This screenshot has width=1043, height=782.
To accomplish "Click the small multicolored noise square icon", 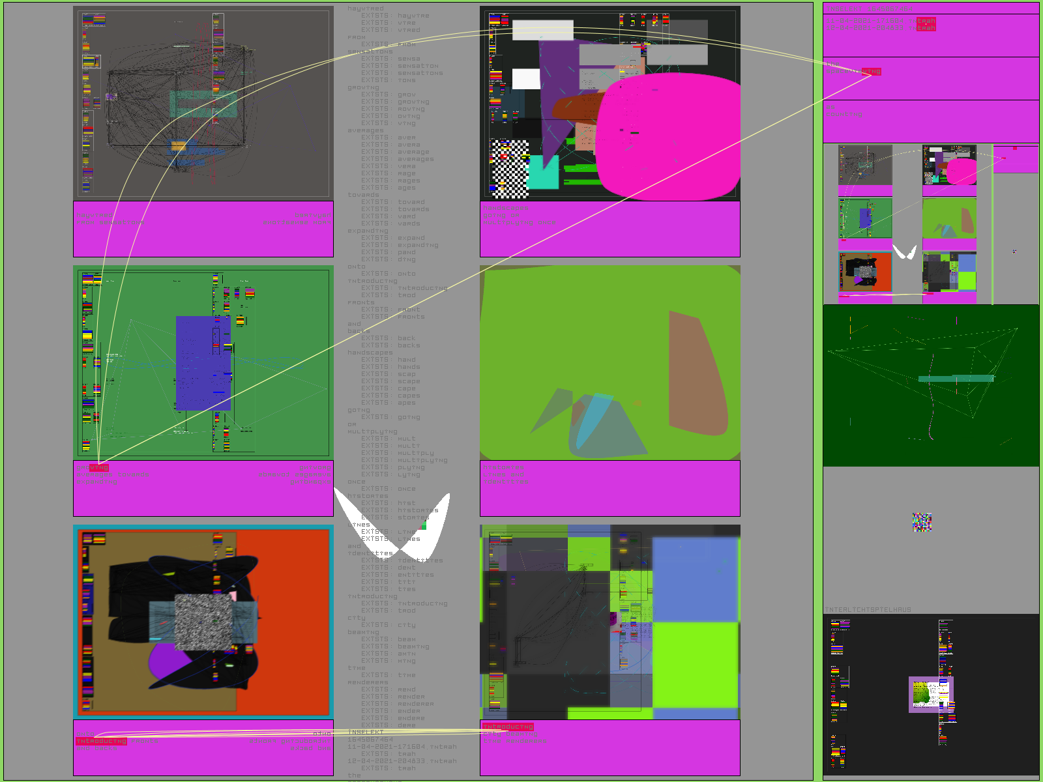I will click(x=922, y=522).
